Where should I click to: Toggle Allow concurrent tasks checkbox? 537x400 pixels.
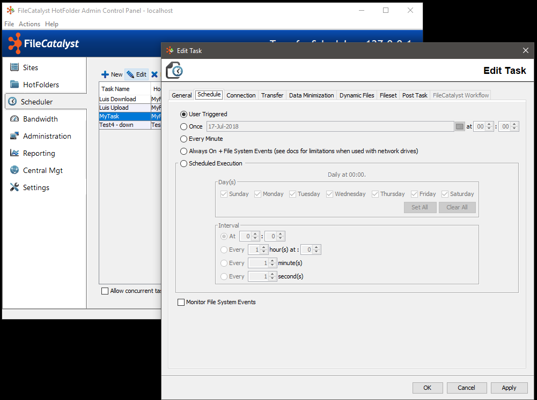[105, 291]
